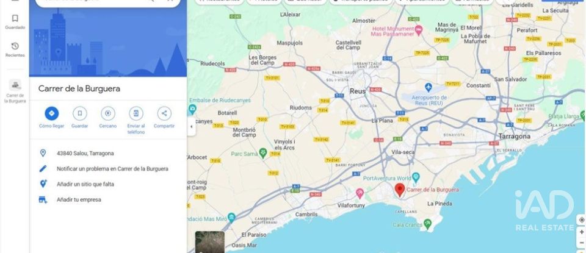
Task: Click the Cómo llegar directions icon
Action: tap(51, 113)
